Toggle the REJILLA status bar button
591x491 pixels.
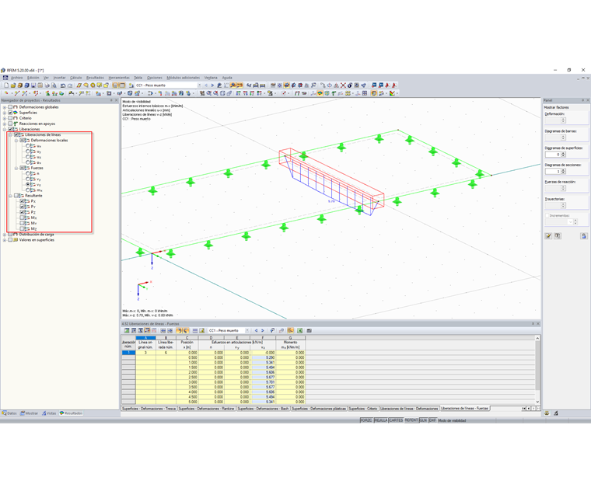tap(381, 420)
